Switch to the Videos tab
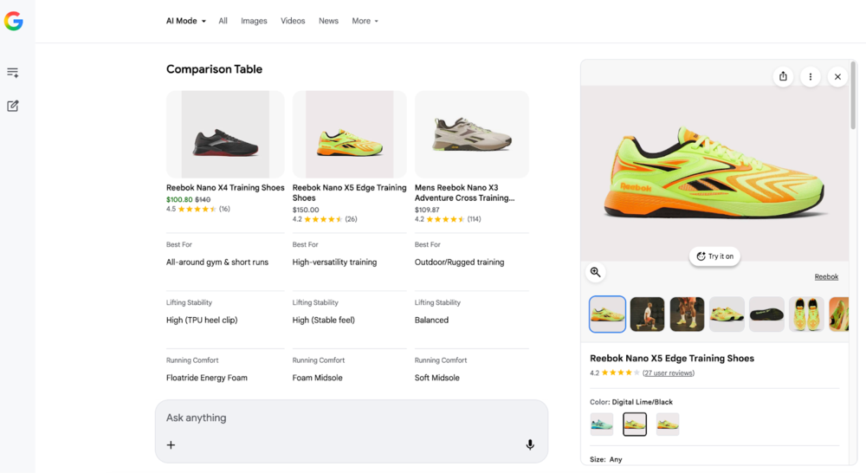The height and width of the screenshot is (473, 866). tap(293, 21)
